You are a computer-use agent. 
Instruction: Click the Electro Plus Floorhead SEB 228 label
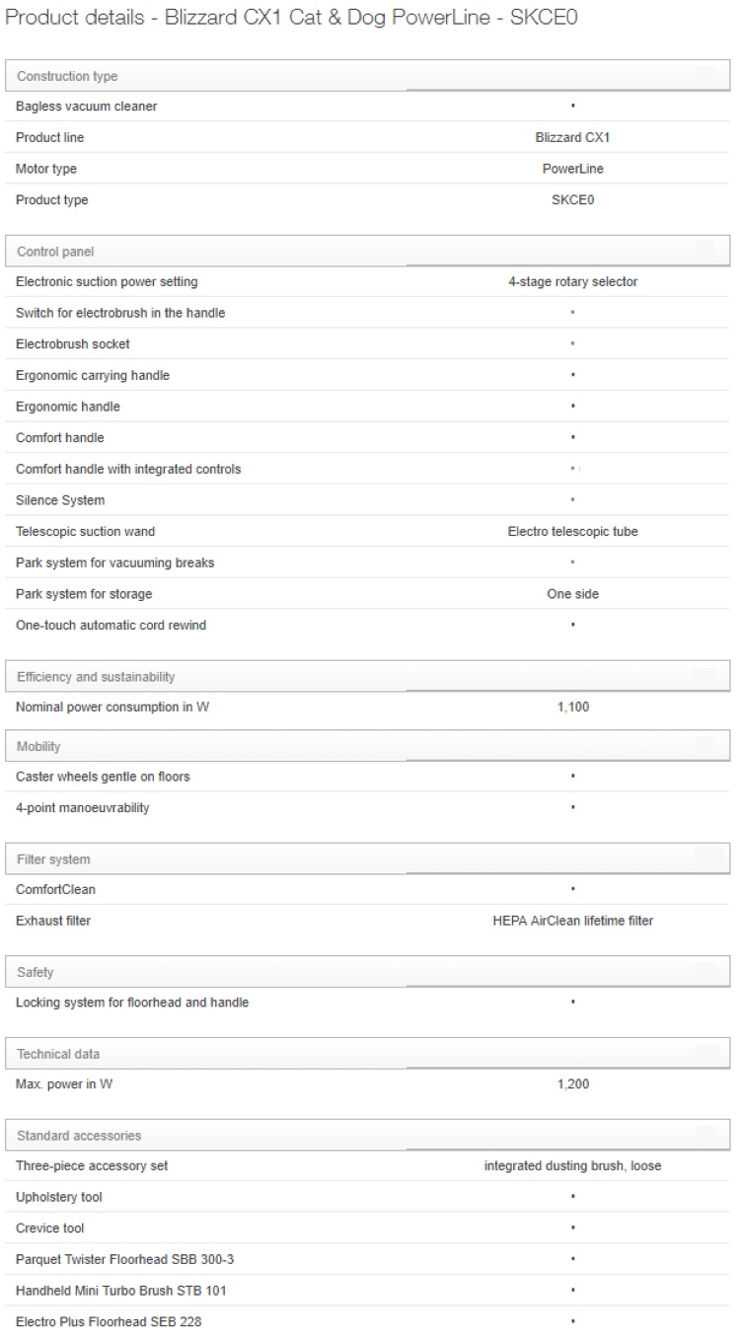coord(109,1321)
